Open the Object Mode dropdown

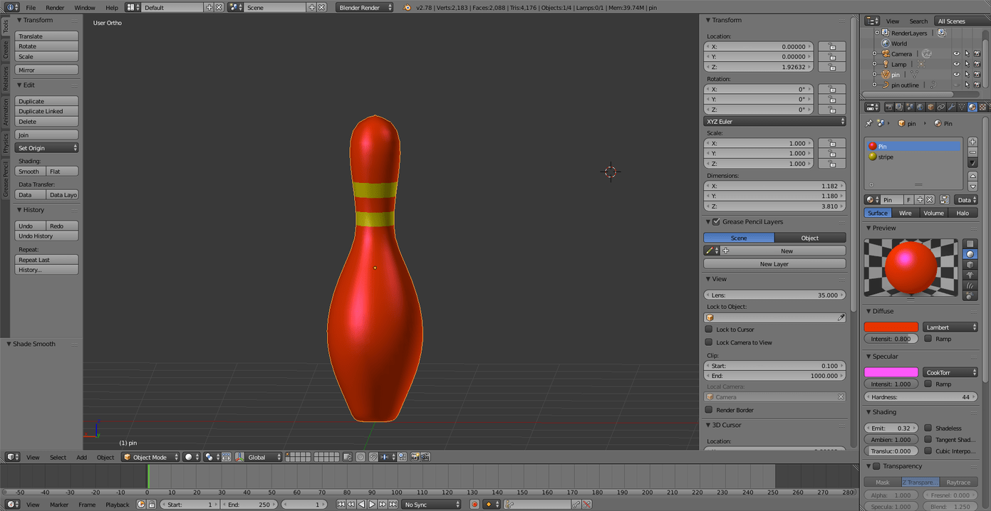pyautogui.click(x=150, y=457)
